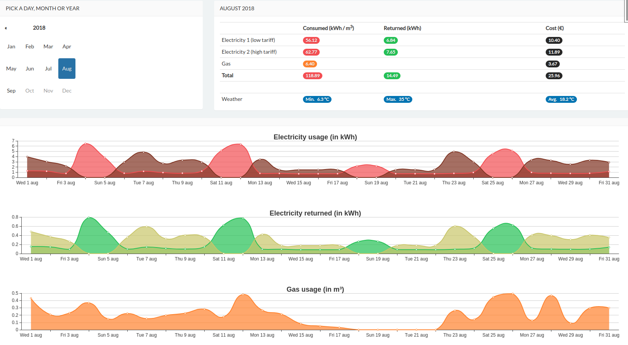Click the page vertical scrollbar
The height and width of the screenshot is (345, 628).
(626, 11)
